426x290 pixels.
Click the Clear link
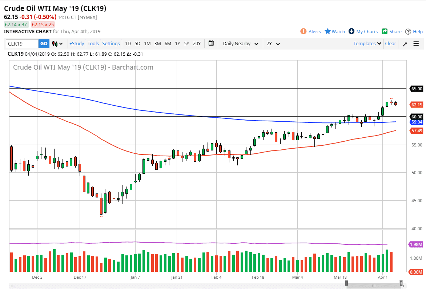click(x=390, y=43)
